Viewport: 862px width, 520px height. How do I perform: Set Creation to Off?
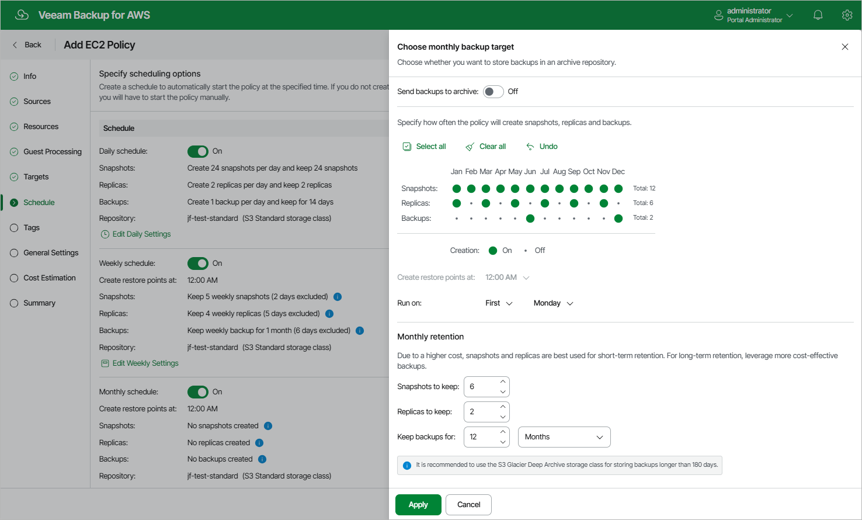pyautogui.click(x=526, y=251)
